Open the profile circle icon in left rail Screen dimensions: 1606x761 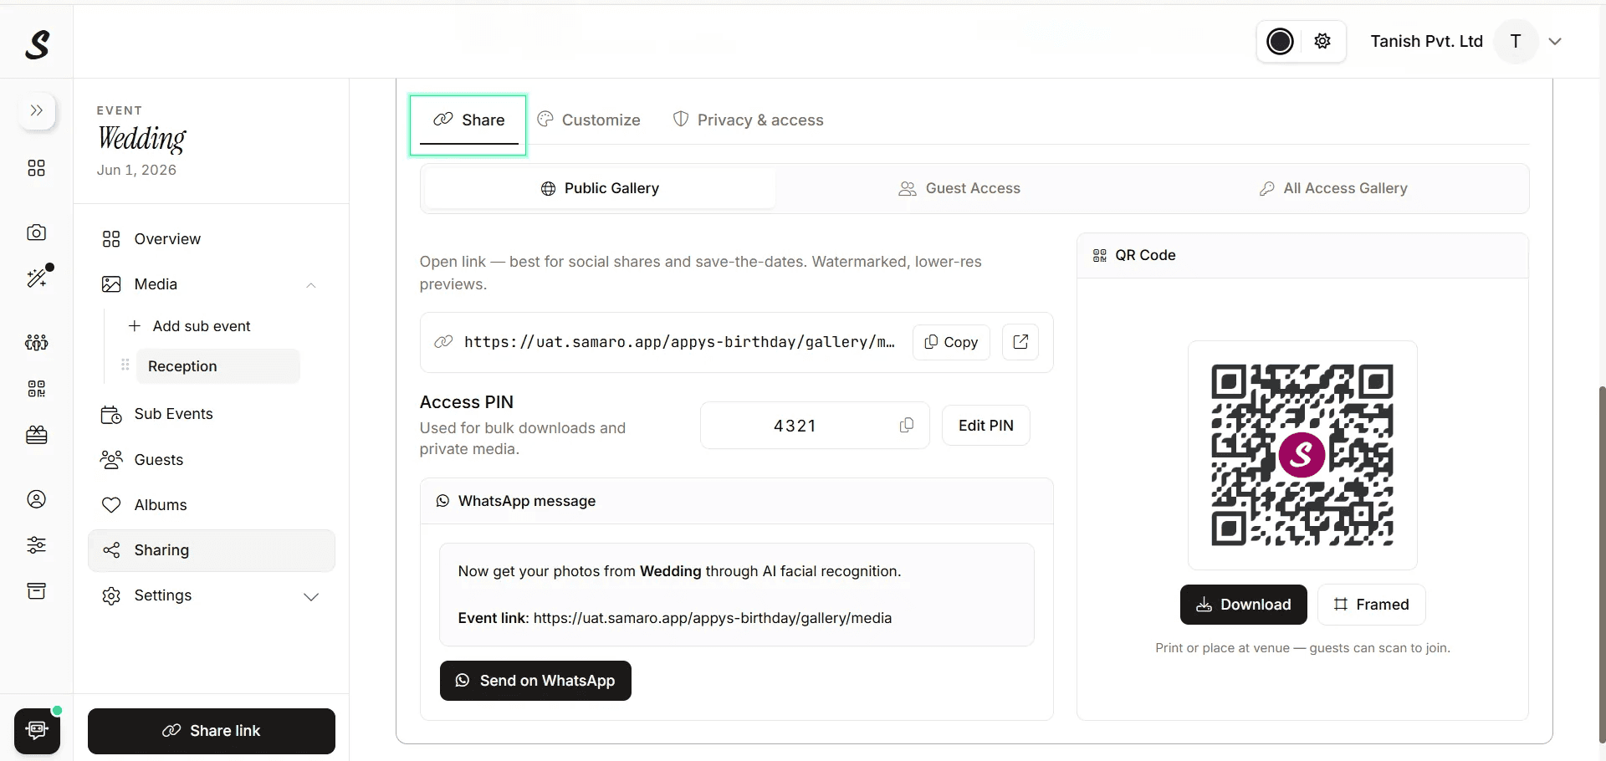pyautogui.click(x=36, y=499)
